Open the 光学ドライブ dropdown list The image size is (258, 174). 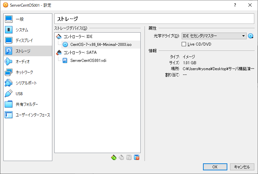pyautogui.click(x=214, y=36)
